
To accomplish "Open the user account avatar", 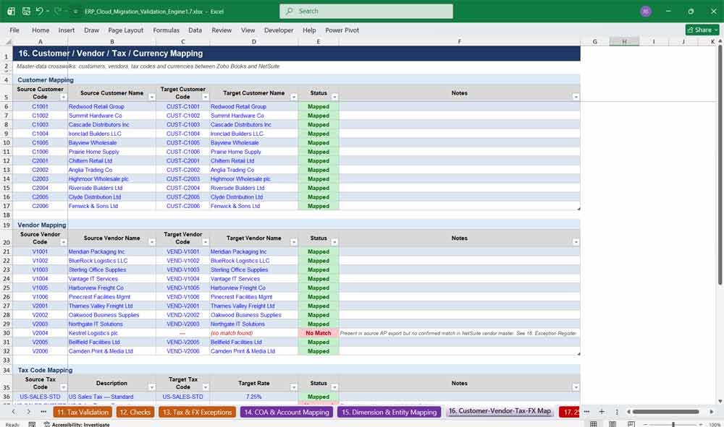I will pos(646,12).
